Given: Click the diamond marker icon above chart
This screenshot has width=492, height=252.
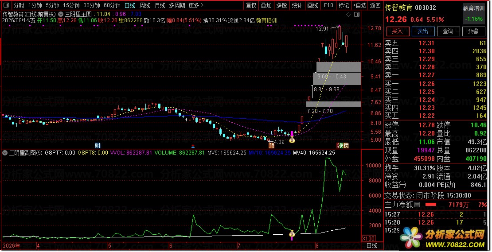Looking at the screenshot, I should pyautogui.click(x=348, y=15).
